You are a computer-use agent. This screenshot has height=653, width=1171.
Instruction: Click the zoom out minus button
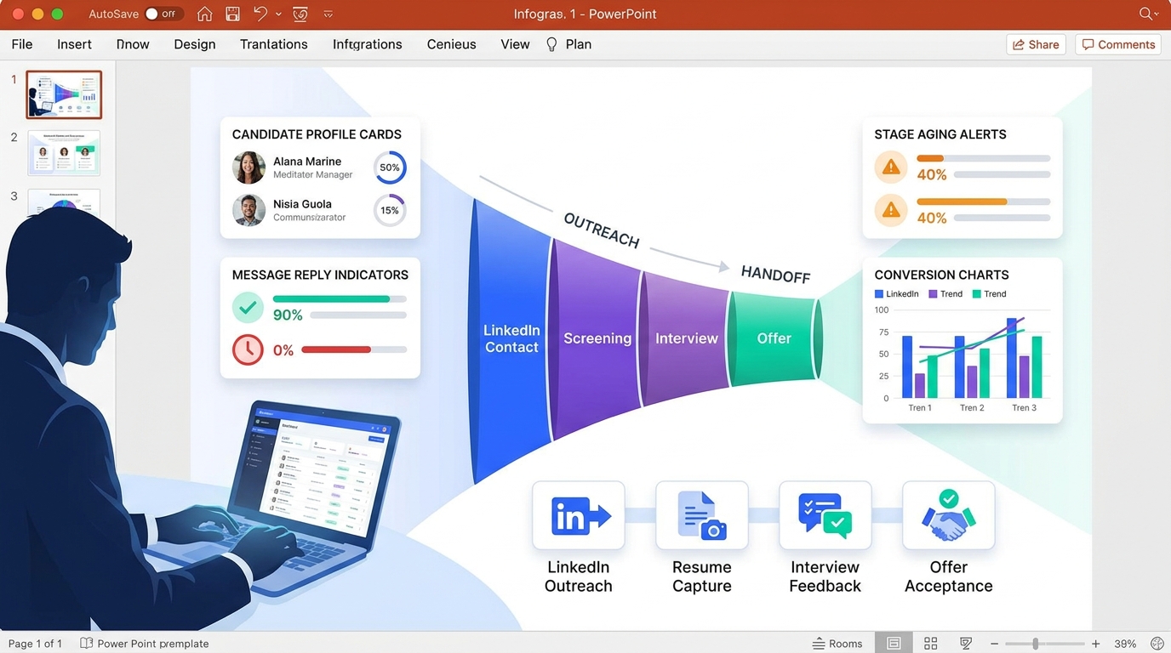tap(994, 644)
